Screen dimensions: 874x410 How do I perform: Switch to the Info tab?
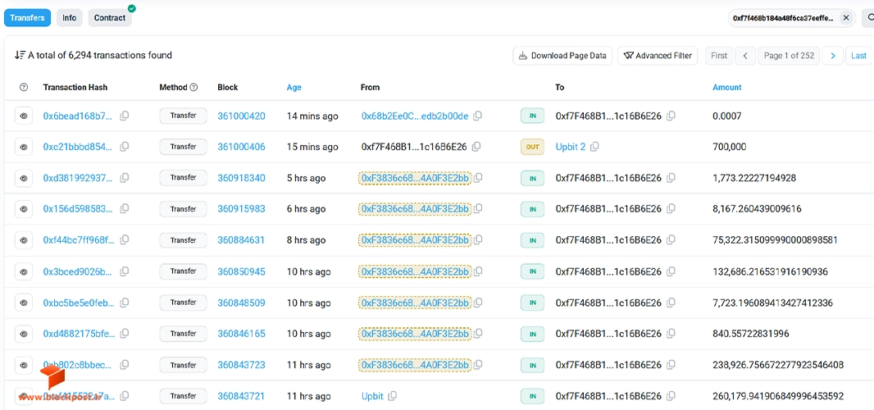tap(69, 18)
